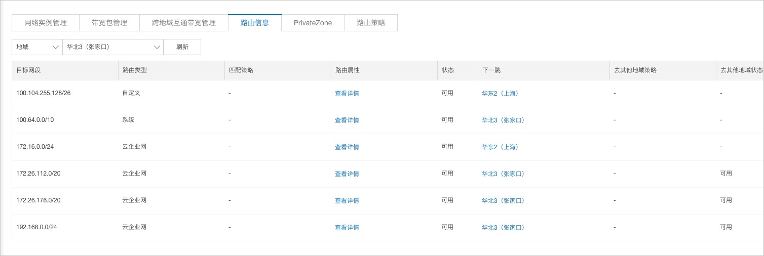This screenshot has width=764, height=256.
Task: Open the 路由策略 tab
Action: coord(371,23)
